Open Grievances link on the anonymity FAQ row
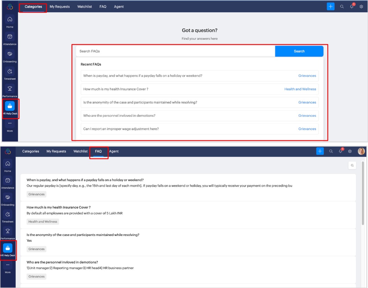 307,102
